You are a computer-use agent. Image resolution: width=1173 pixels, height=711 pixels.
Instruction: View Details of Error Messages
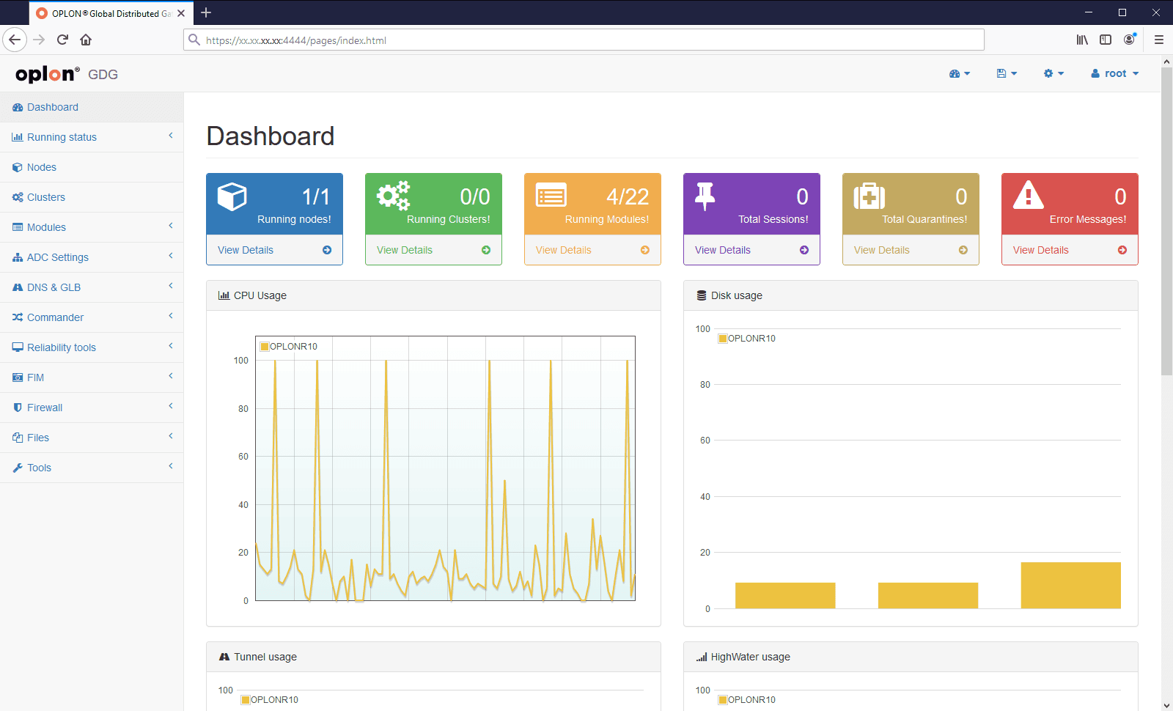(1070, 250)
